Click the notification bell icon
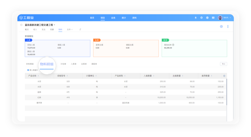 (x=196, y=18)
